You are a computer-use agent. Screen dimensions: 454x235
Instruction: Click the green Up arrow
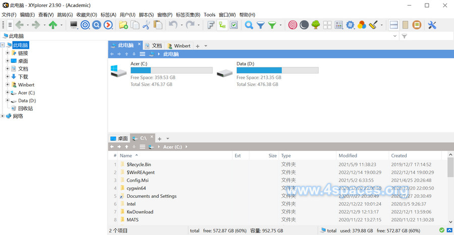click(52, 25)
